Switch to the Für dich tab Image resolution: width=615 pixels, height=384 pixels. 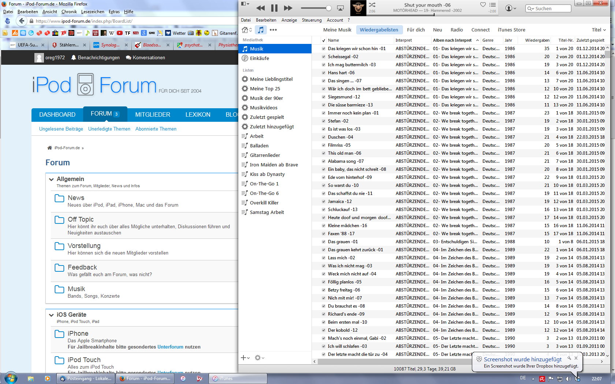coord(416,30)
